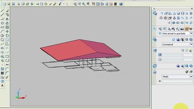Create a Cone solid from dashboard

pyautogui.click(x=174, y=13)
